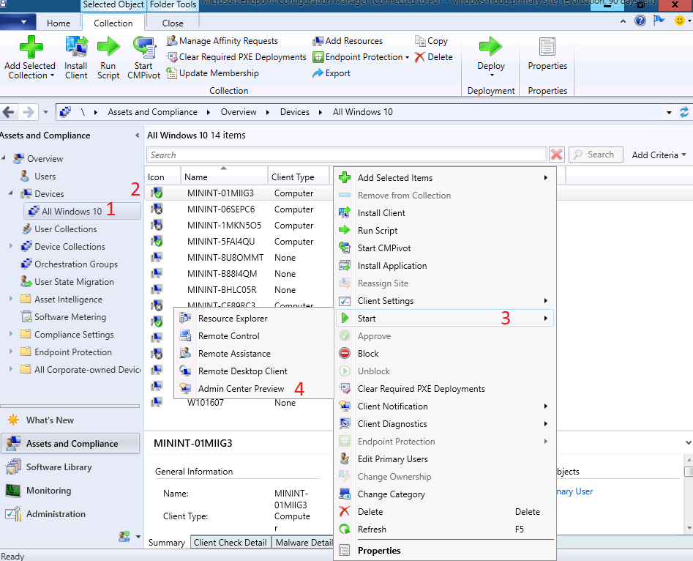Click the Install Client ribbon icon
Image resolution: width=693 pixels, height=561 pixels.
tap(76, 47)
